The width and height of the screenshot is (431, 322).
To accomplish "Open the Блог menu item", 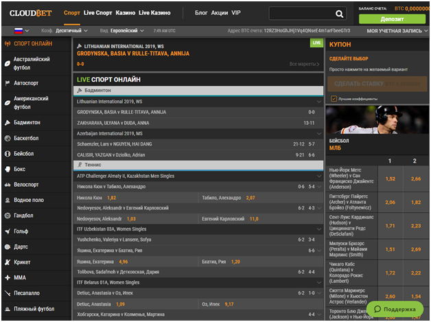I will click(201, 13).
